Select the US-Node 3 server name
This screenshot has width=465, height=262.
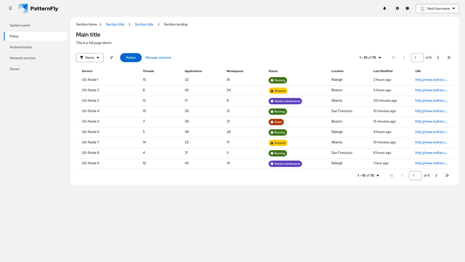click(x=91, y=100)
